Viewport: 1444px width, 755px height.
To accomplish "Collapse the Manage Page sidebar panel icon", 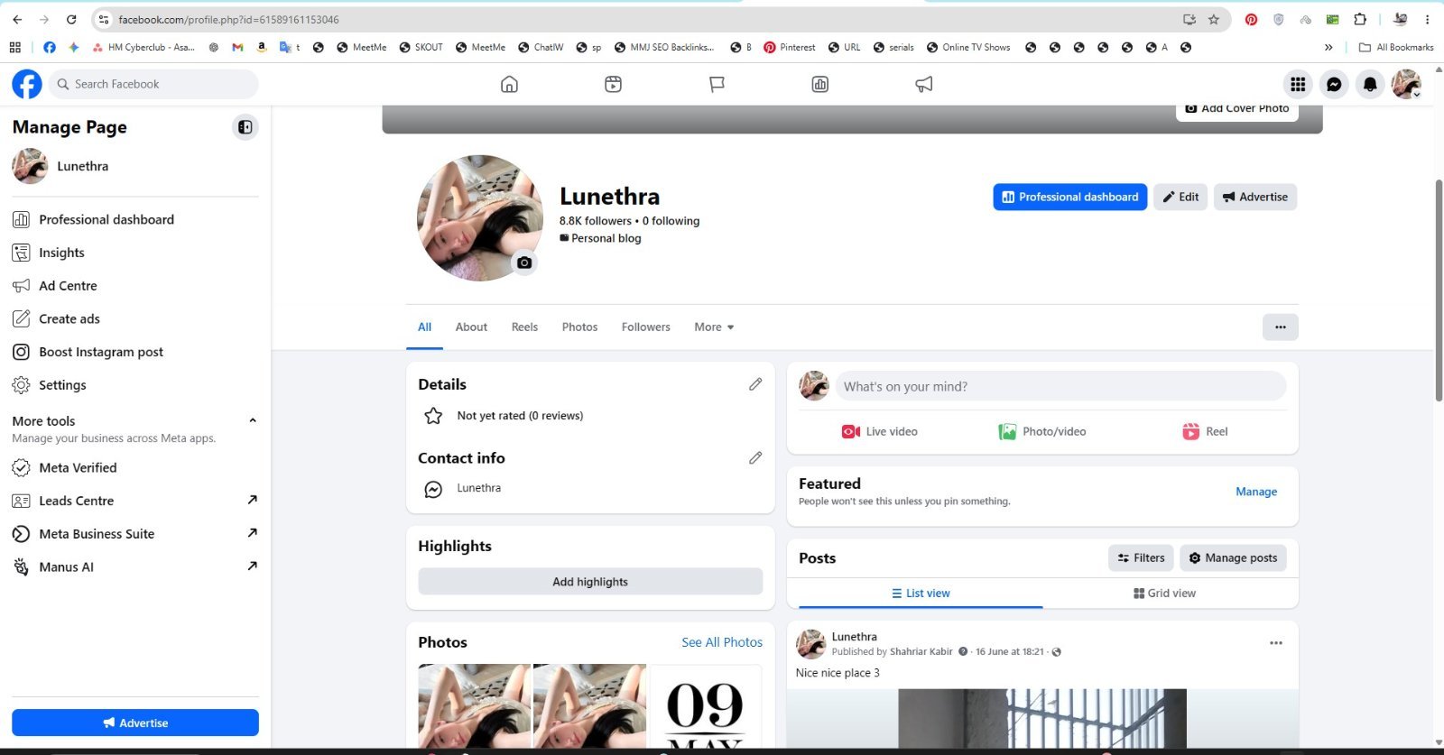I will [245, 127].
